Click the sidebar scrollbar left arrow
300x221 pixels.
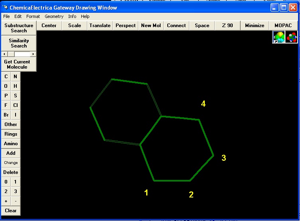pyautogui.click(x=4, y=54)
